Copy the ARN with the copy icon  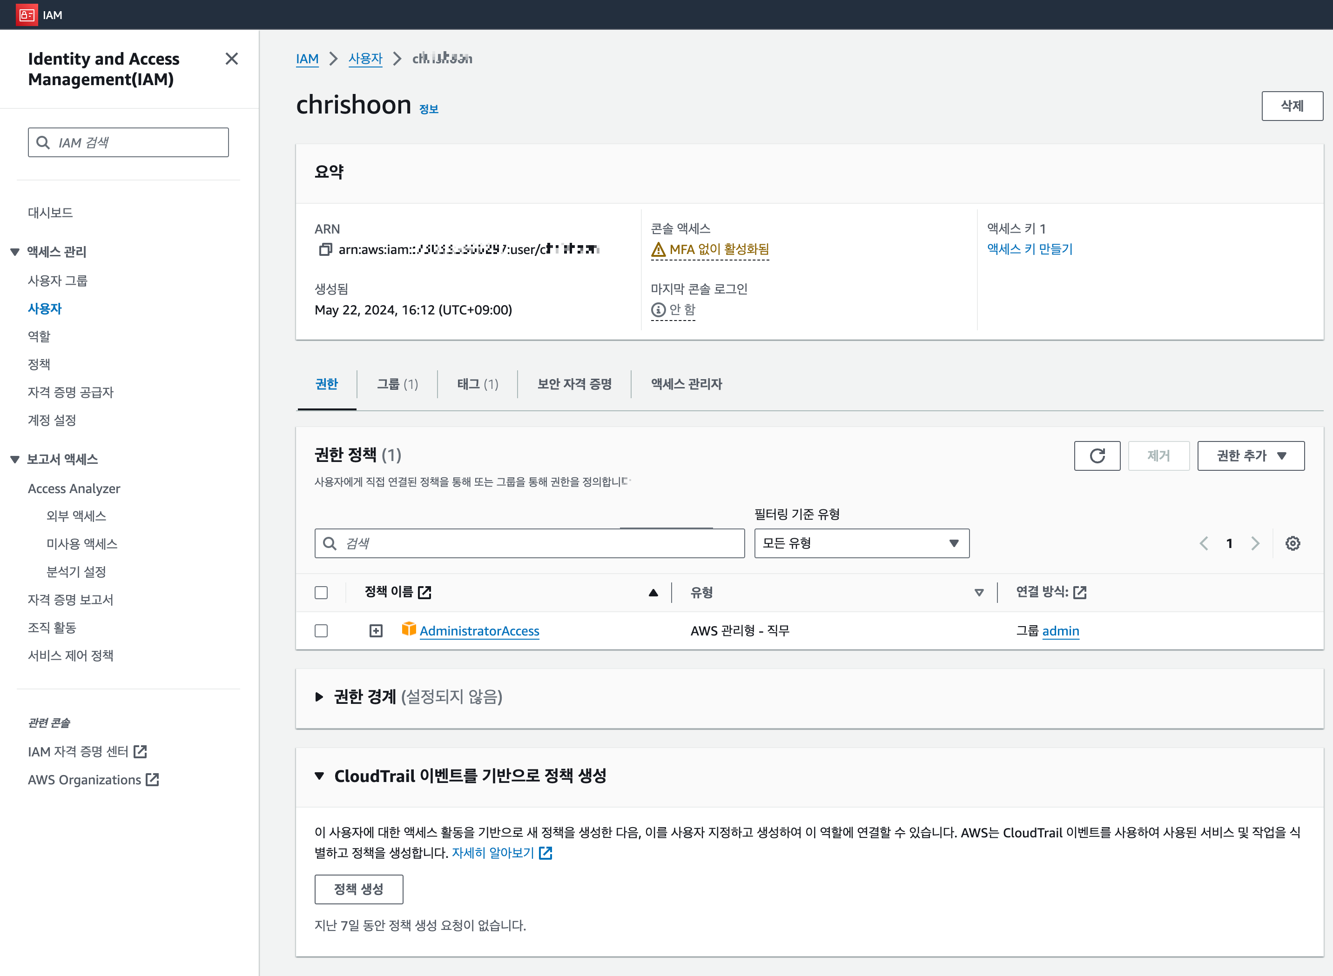tap(325, 250)
